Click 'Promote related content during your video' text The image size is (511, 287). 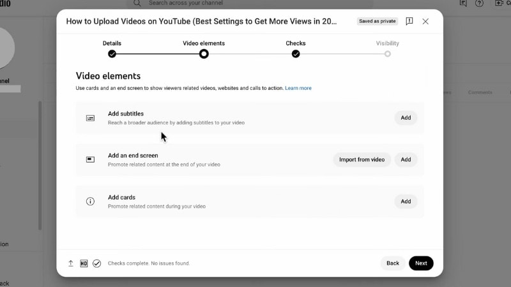pyautogui.click(x=156, y=206)
